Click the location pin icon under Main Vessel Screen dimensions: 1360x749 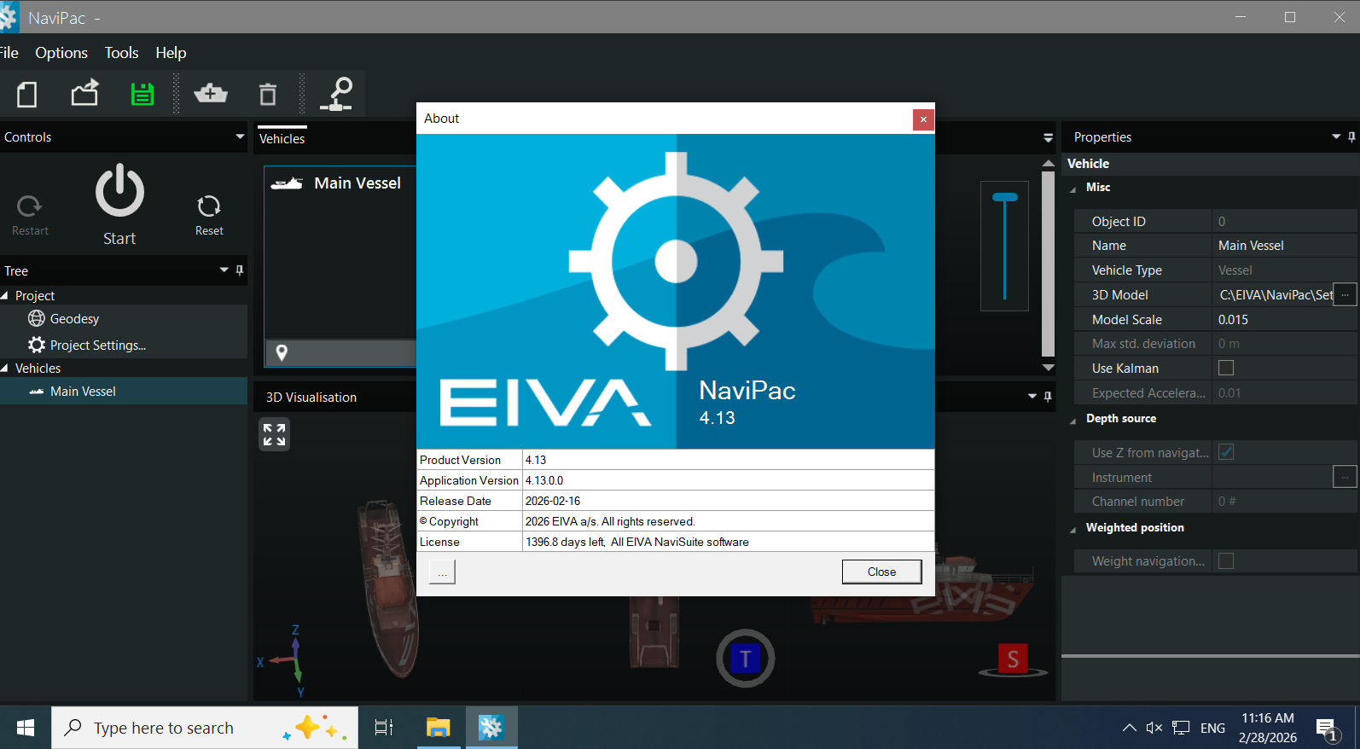tap(282, 352)
